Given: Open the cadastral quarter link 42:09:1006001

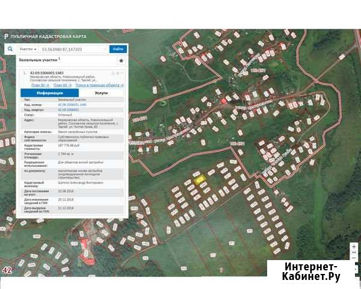Looking at the screenshot, I should coord(69,110).
